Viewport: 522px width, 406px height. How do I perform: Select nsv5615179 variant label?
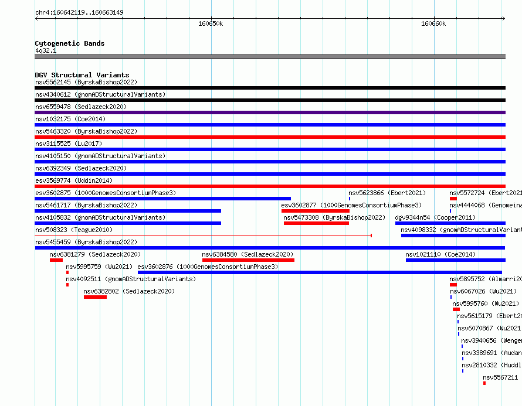point(489,316)
